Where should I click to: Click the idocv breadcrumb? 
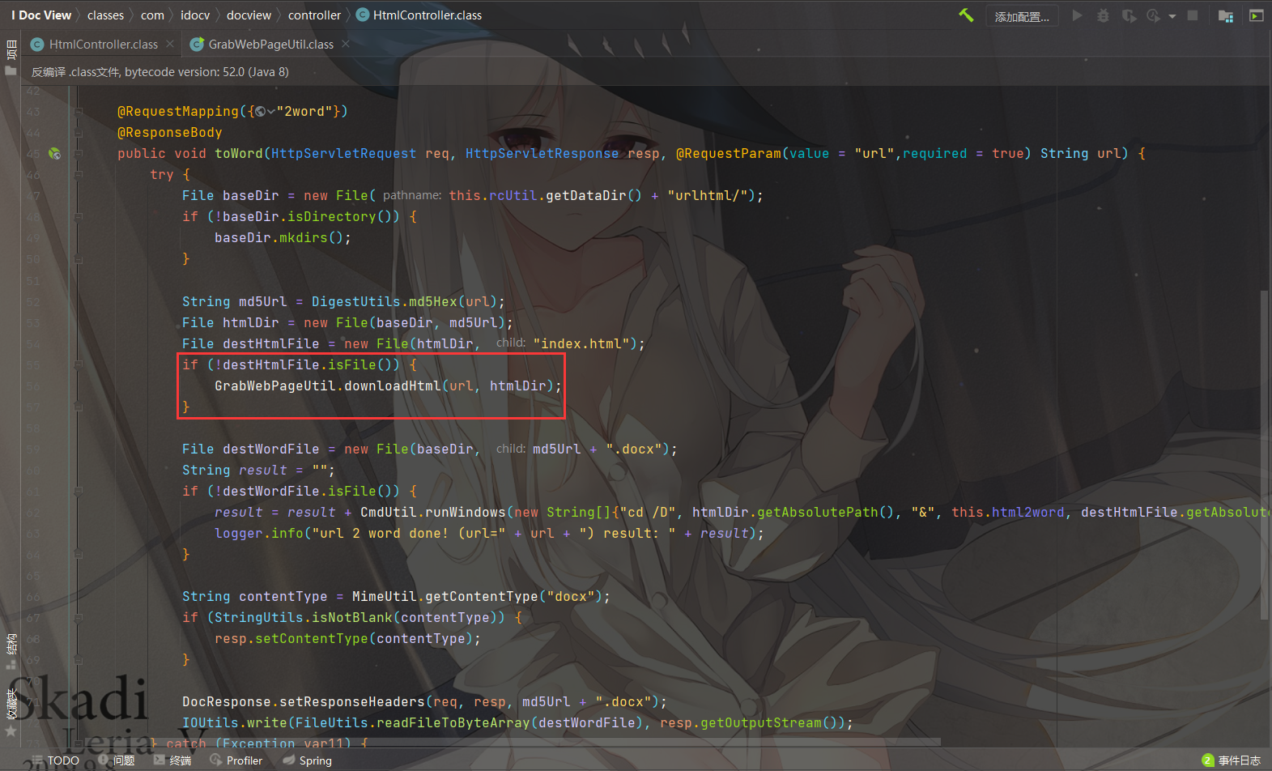coord(195,15)
